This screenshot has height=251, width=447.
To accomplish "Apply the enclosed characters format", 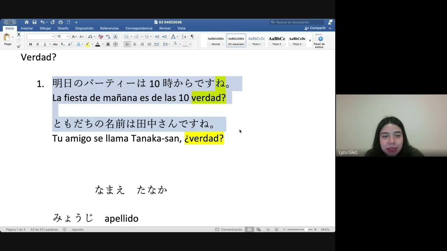I will (x=116, y=44).
